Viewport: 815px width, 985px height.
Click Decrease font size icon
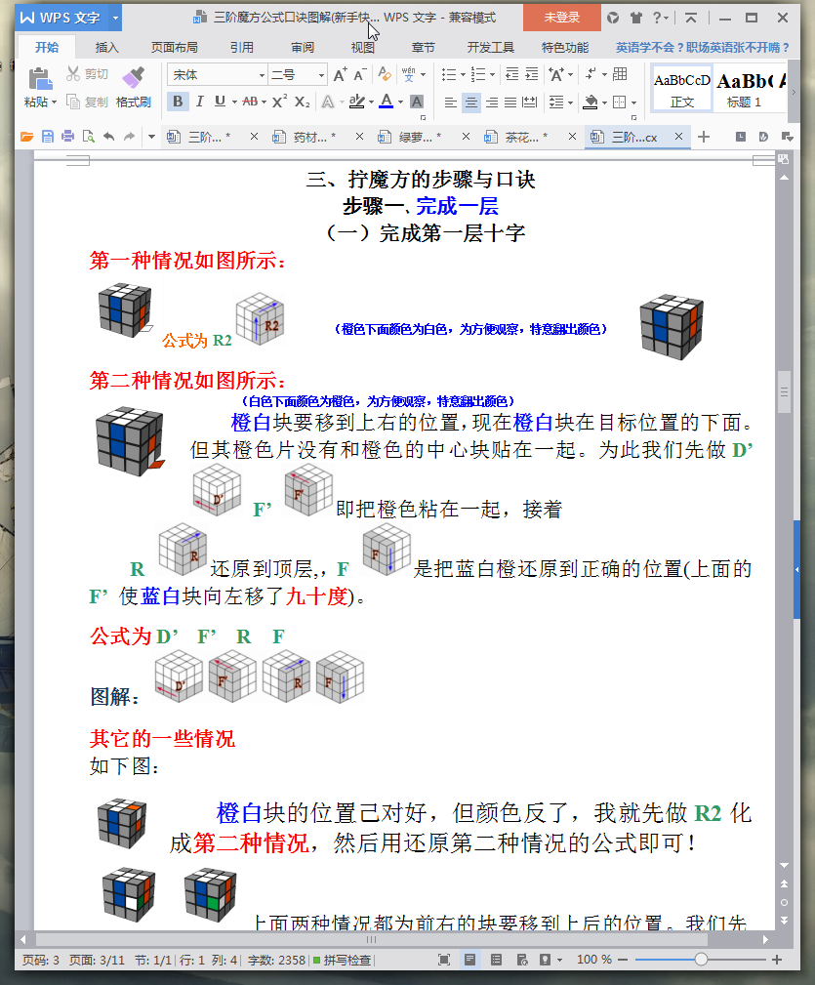[359, 75]
